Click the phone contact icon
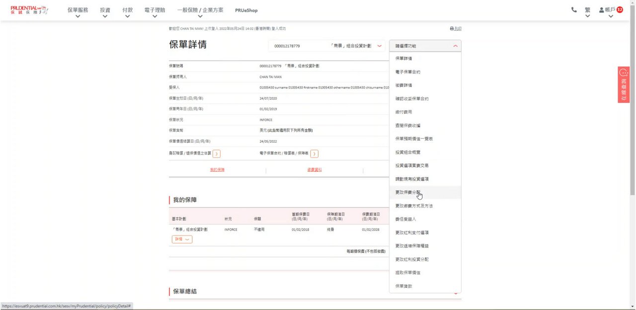 (x=574, y=10)
